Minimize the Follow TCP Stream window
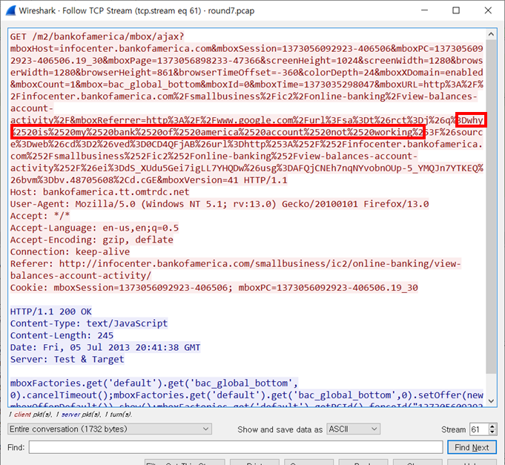Screen dimensions: 505x465 (424, 10)
